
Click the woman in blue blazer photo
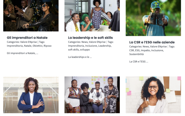click(31, 95)
